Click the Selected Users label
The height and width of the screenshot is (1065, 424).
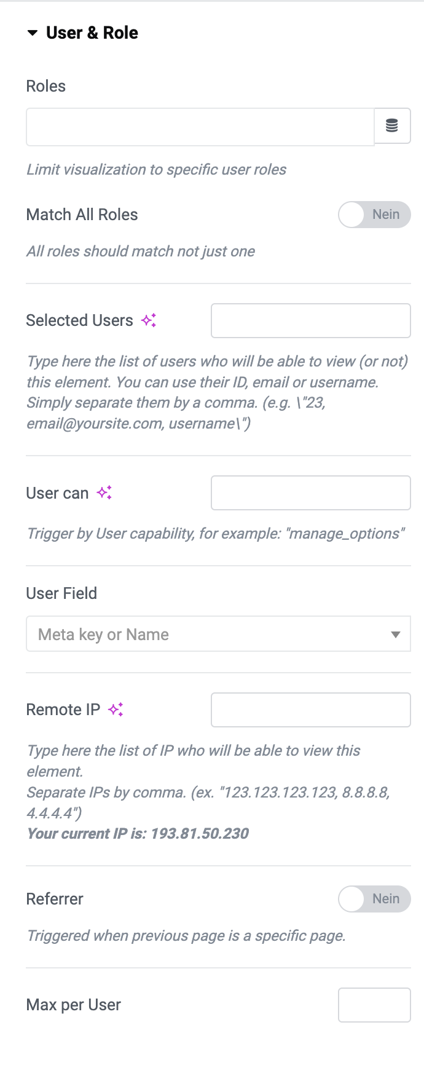point(80,320)
